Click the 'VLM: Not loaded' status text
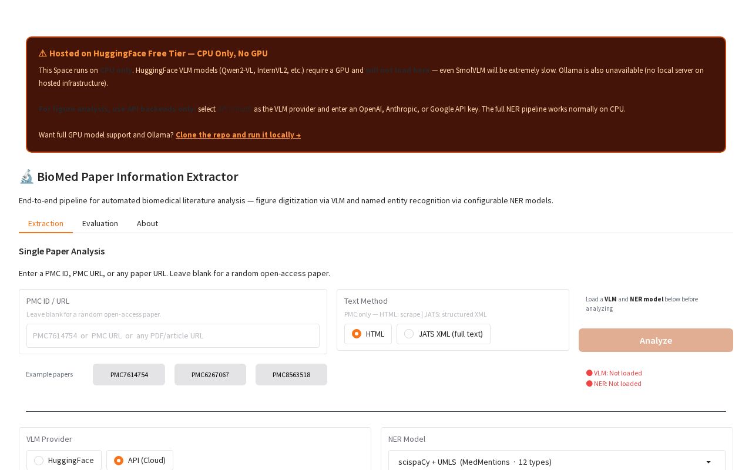 tap(618, 373)
